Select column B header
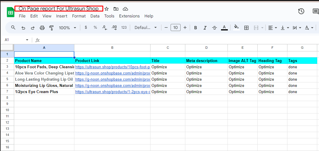This screenshot has height=151, width=319. coord(112,48)
